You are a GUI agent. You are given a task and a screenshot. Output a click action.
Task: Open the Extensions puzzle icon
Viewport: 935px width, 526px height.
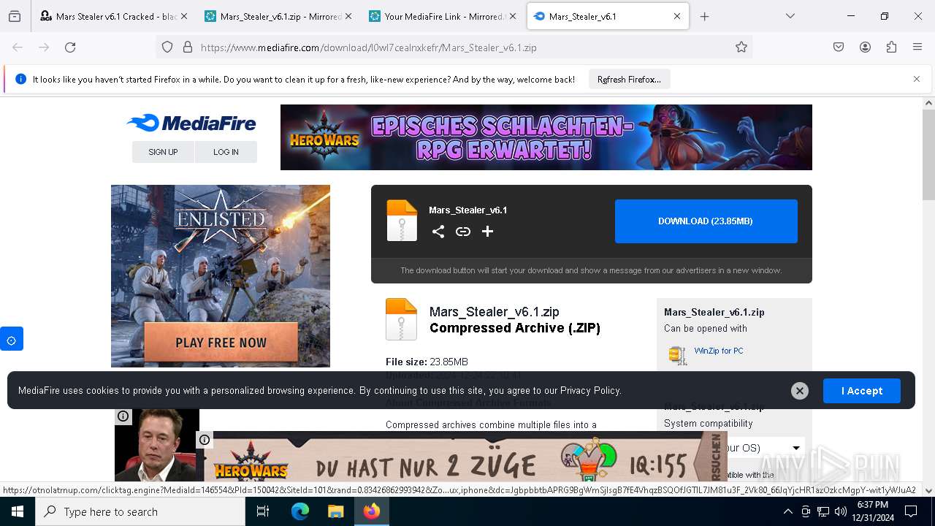(891, 47)
